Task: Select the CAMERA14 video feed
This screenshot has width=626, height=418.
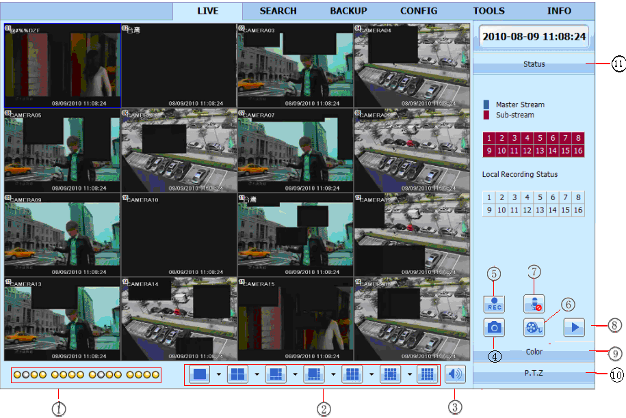Action: [179, 319]
